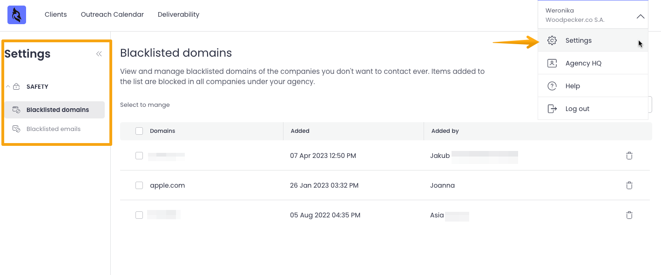The height and width of the screenshot is (275, 661).
Task: Select all domains with header checkbox
Action: pos(139,131)
